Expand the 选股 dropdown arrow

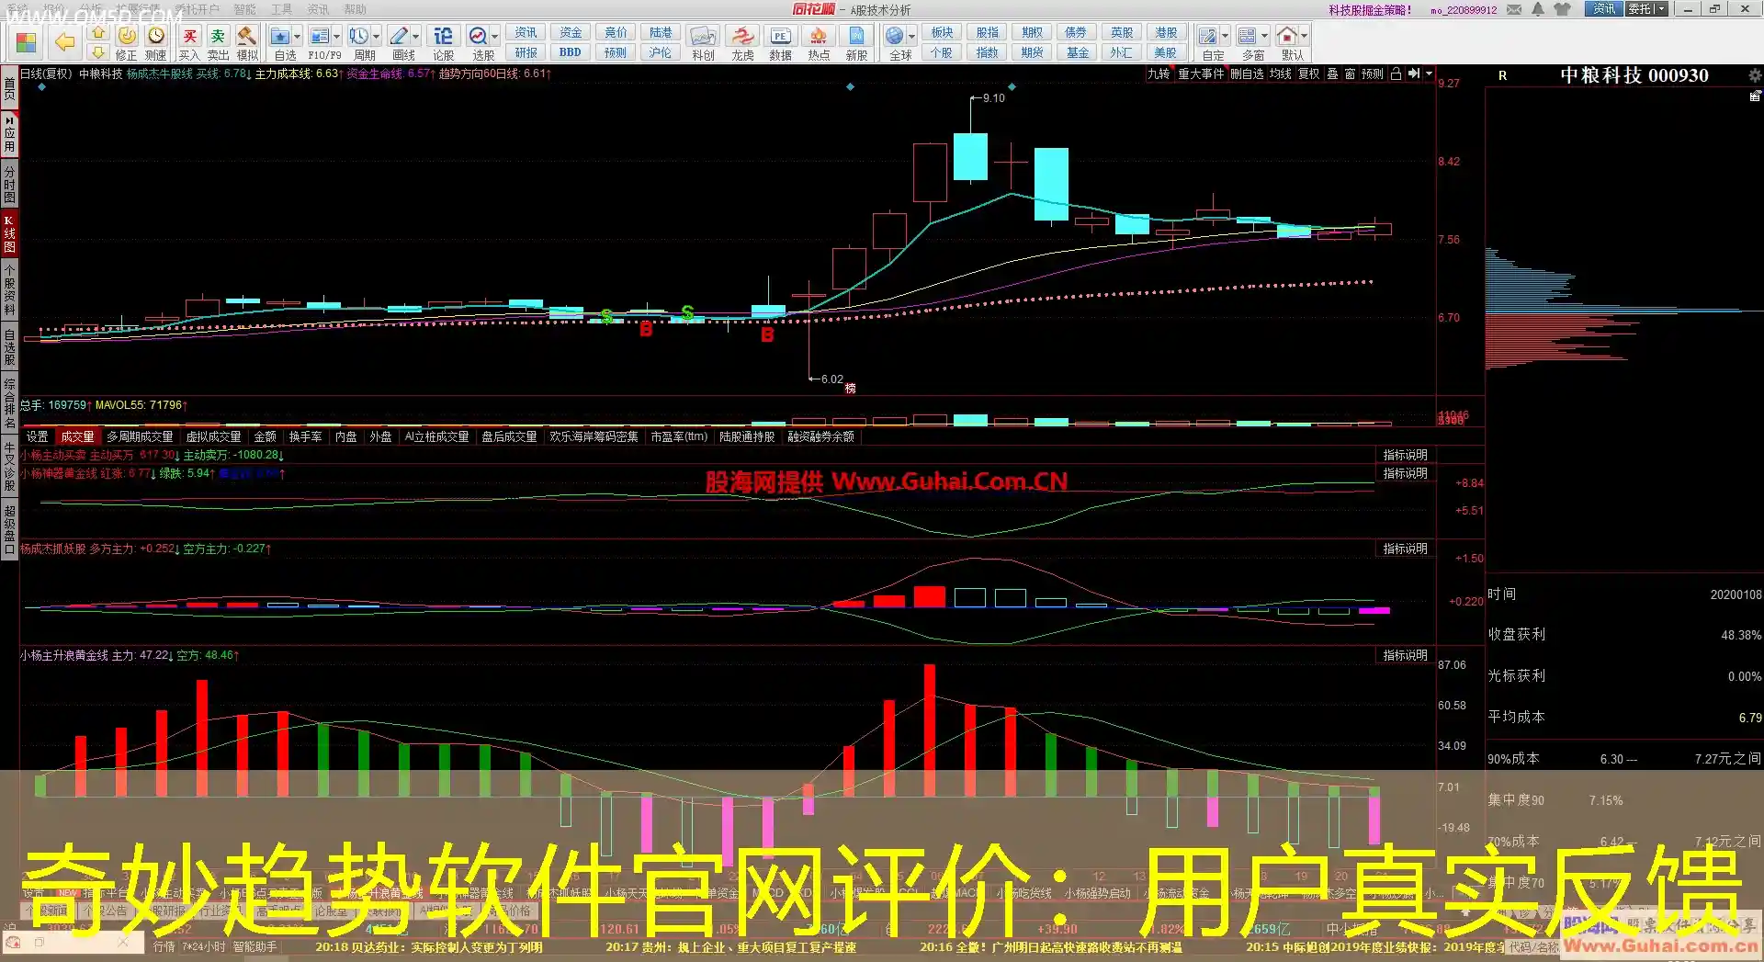point(494,37)
